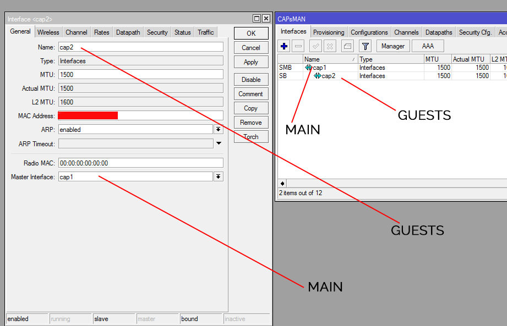Click the Type column header in CAPsMAN
The height and width of the screenshot is (326, 507).
click(391, 59)
